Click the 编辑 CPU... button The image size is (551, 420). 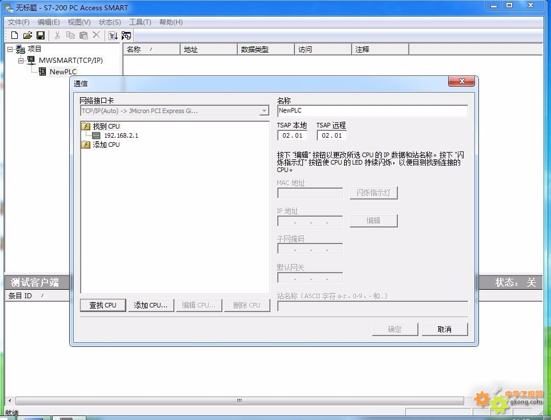198,305
